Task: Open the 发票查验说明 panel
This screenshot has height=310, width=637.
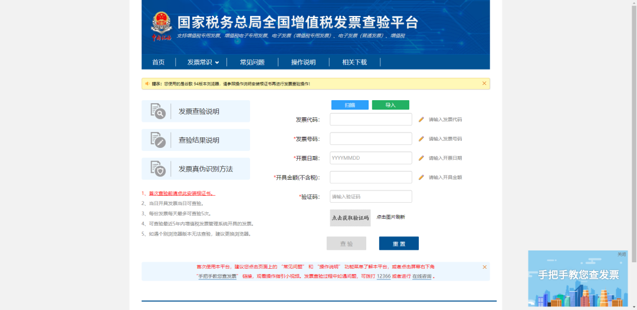Action: click(x=196, y=111)
